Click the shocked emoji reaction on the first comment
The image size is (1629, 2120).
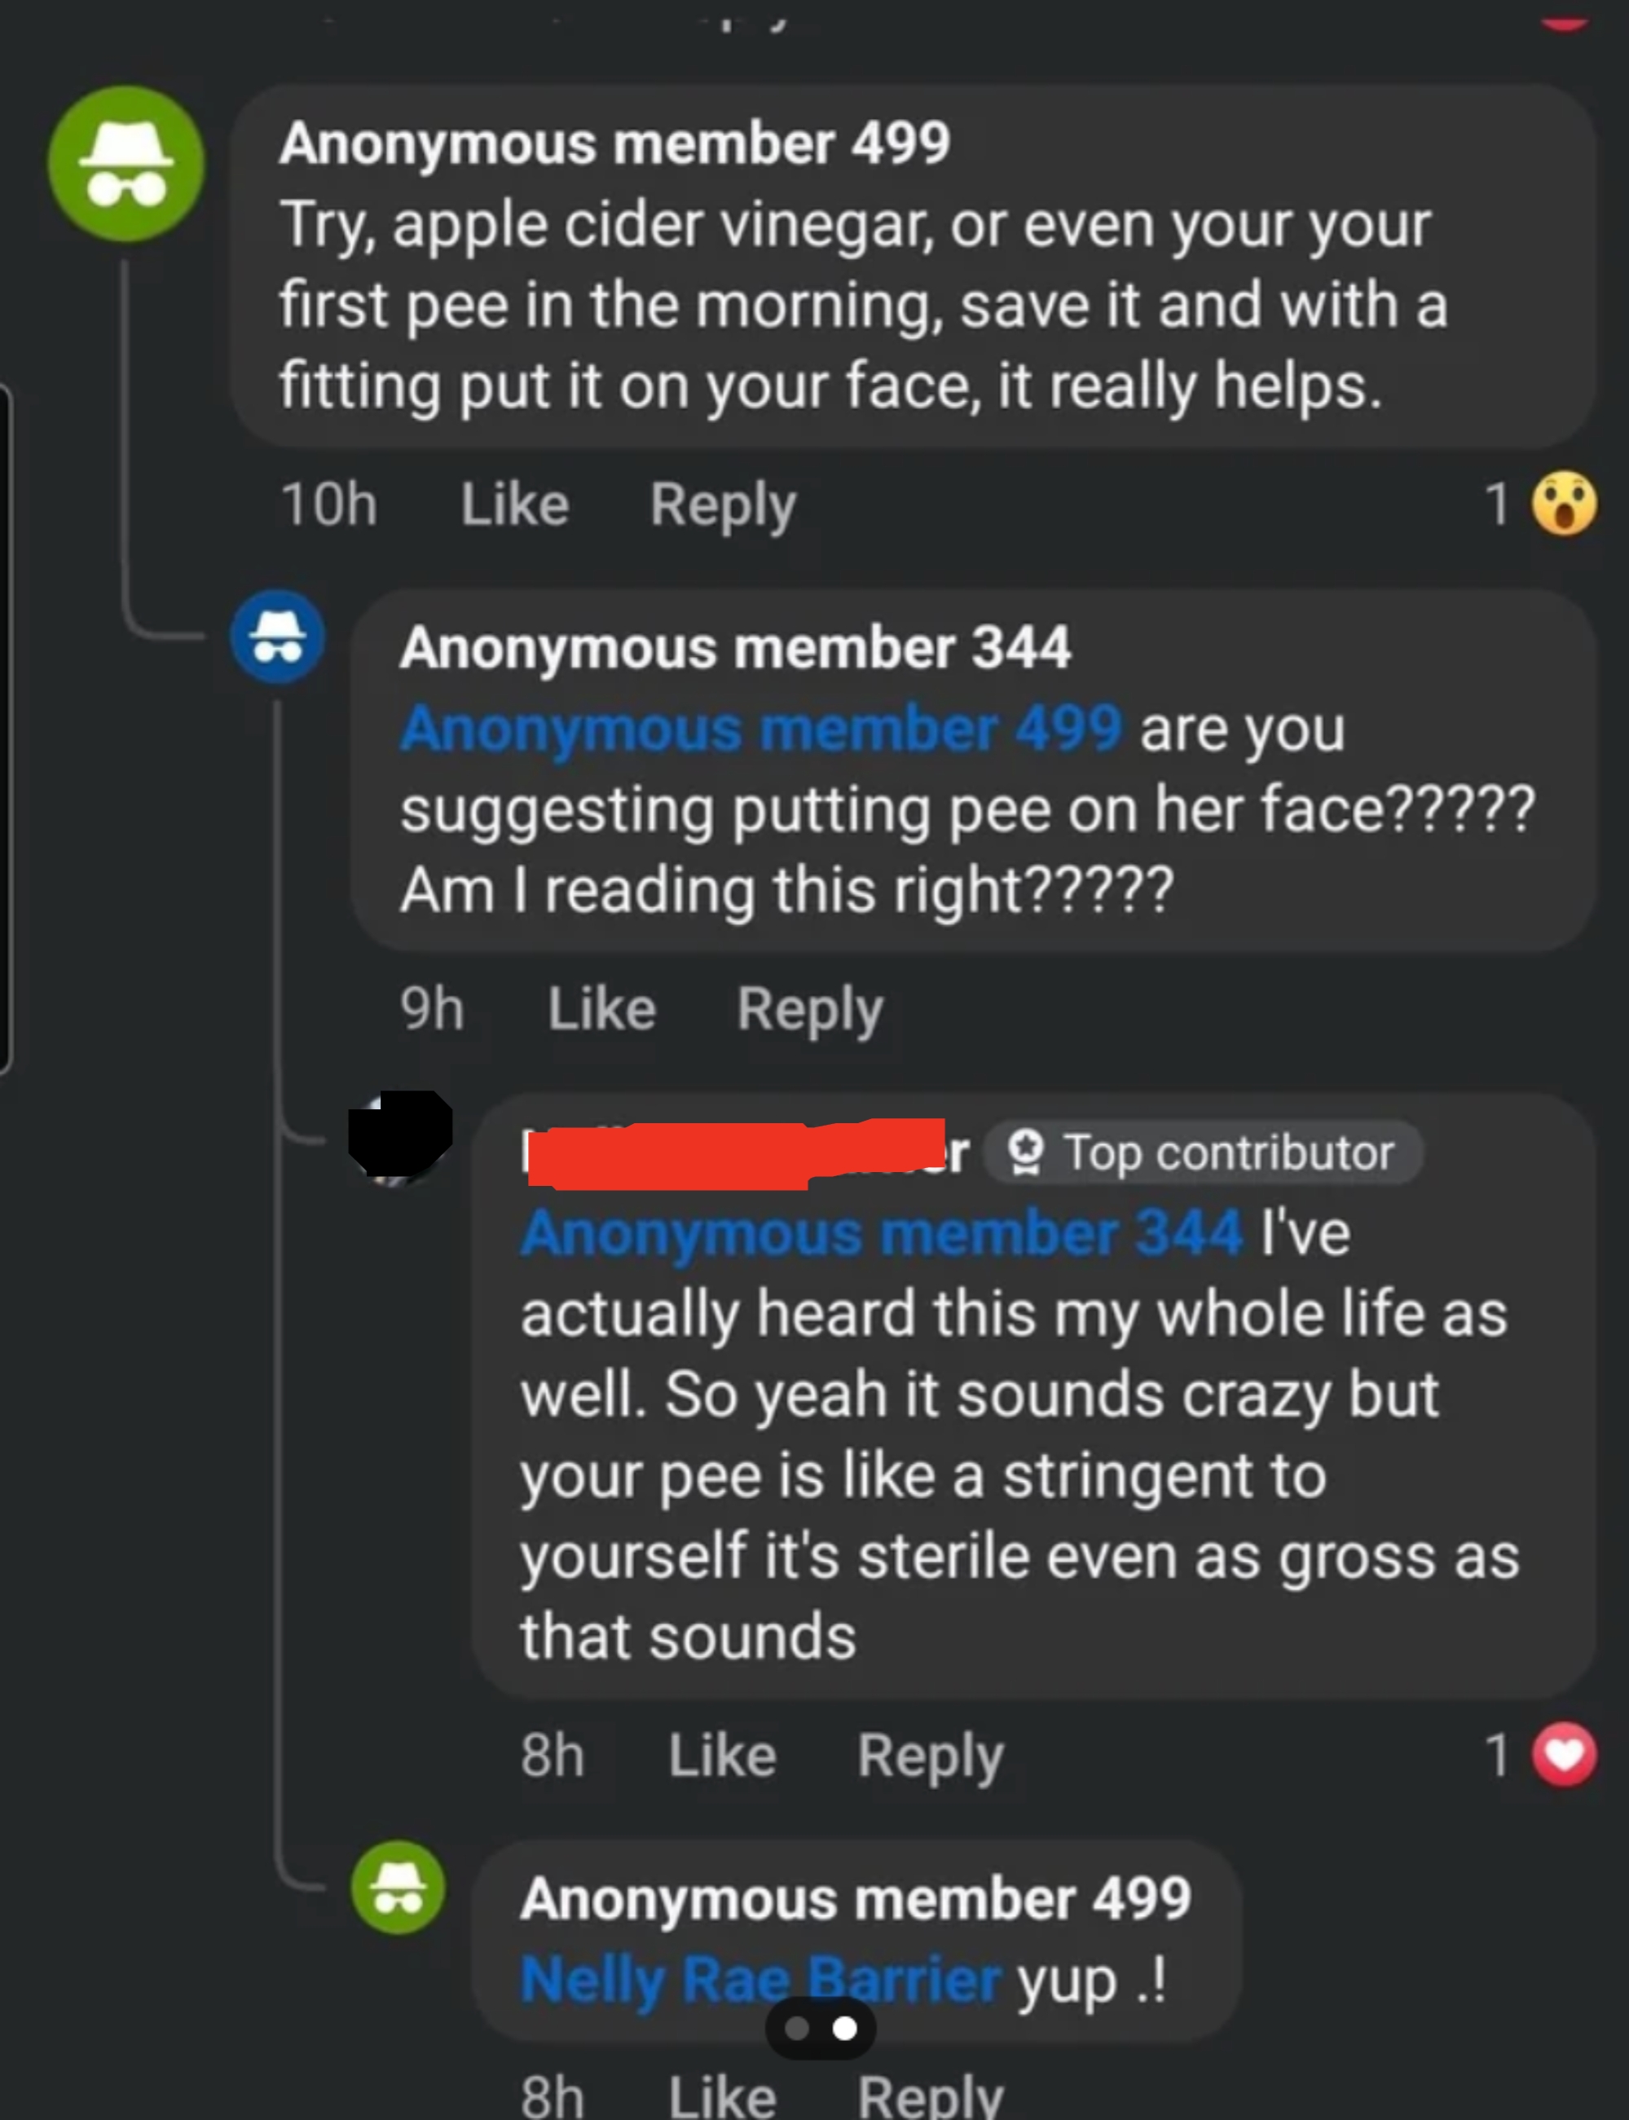pos(1564,504)
